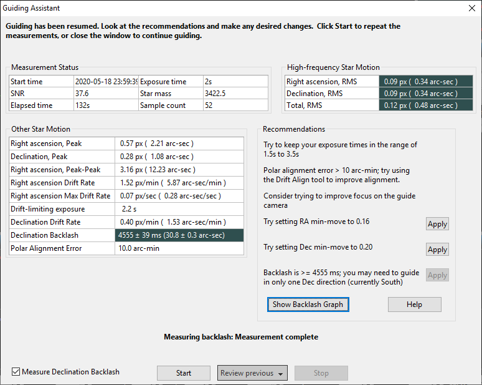
Task: Click the exposure time range recommendation text
Action: pyautogui.click(x=340, y=149)
